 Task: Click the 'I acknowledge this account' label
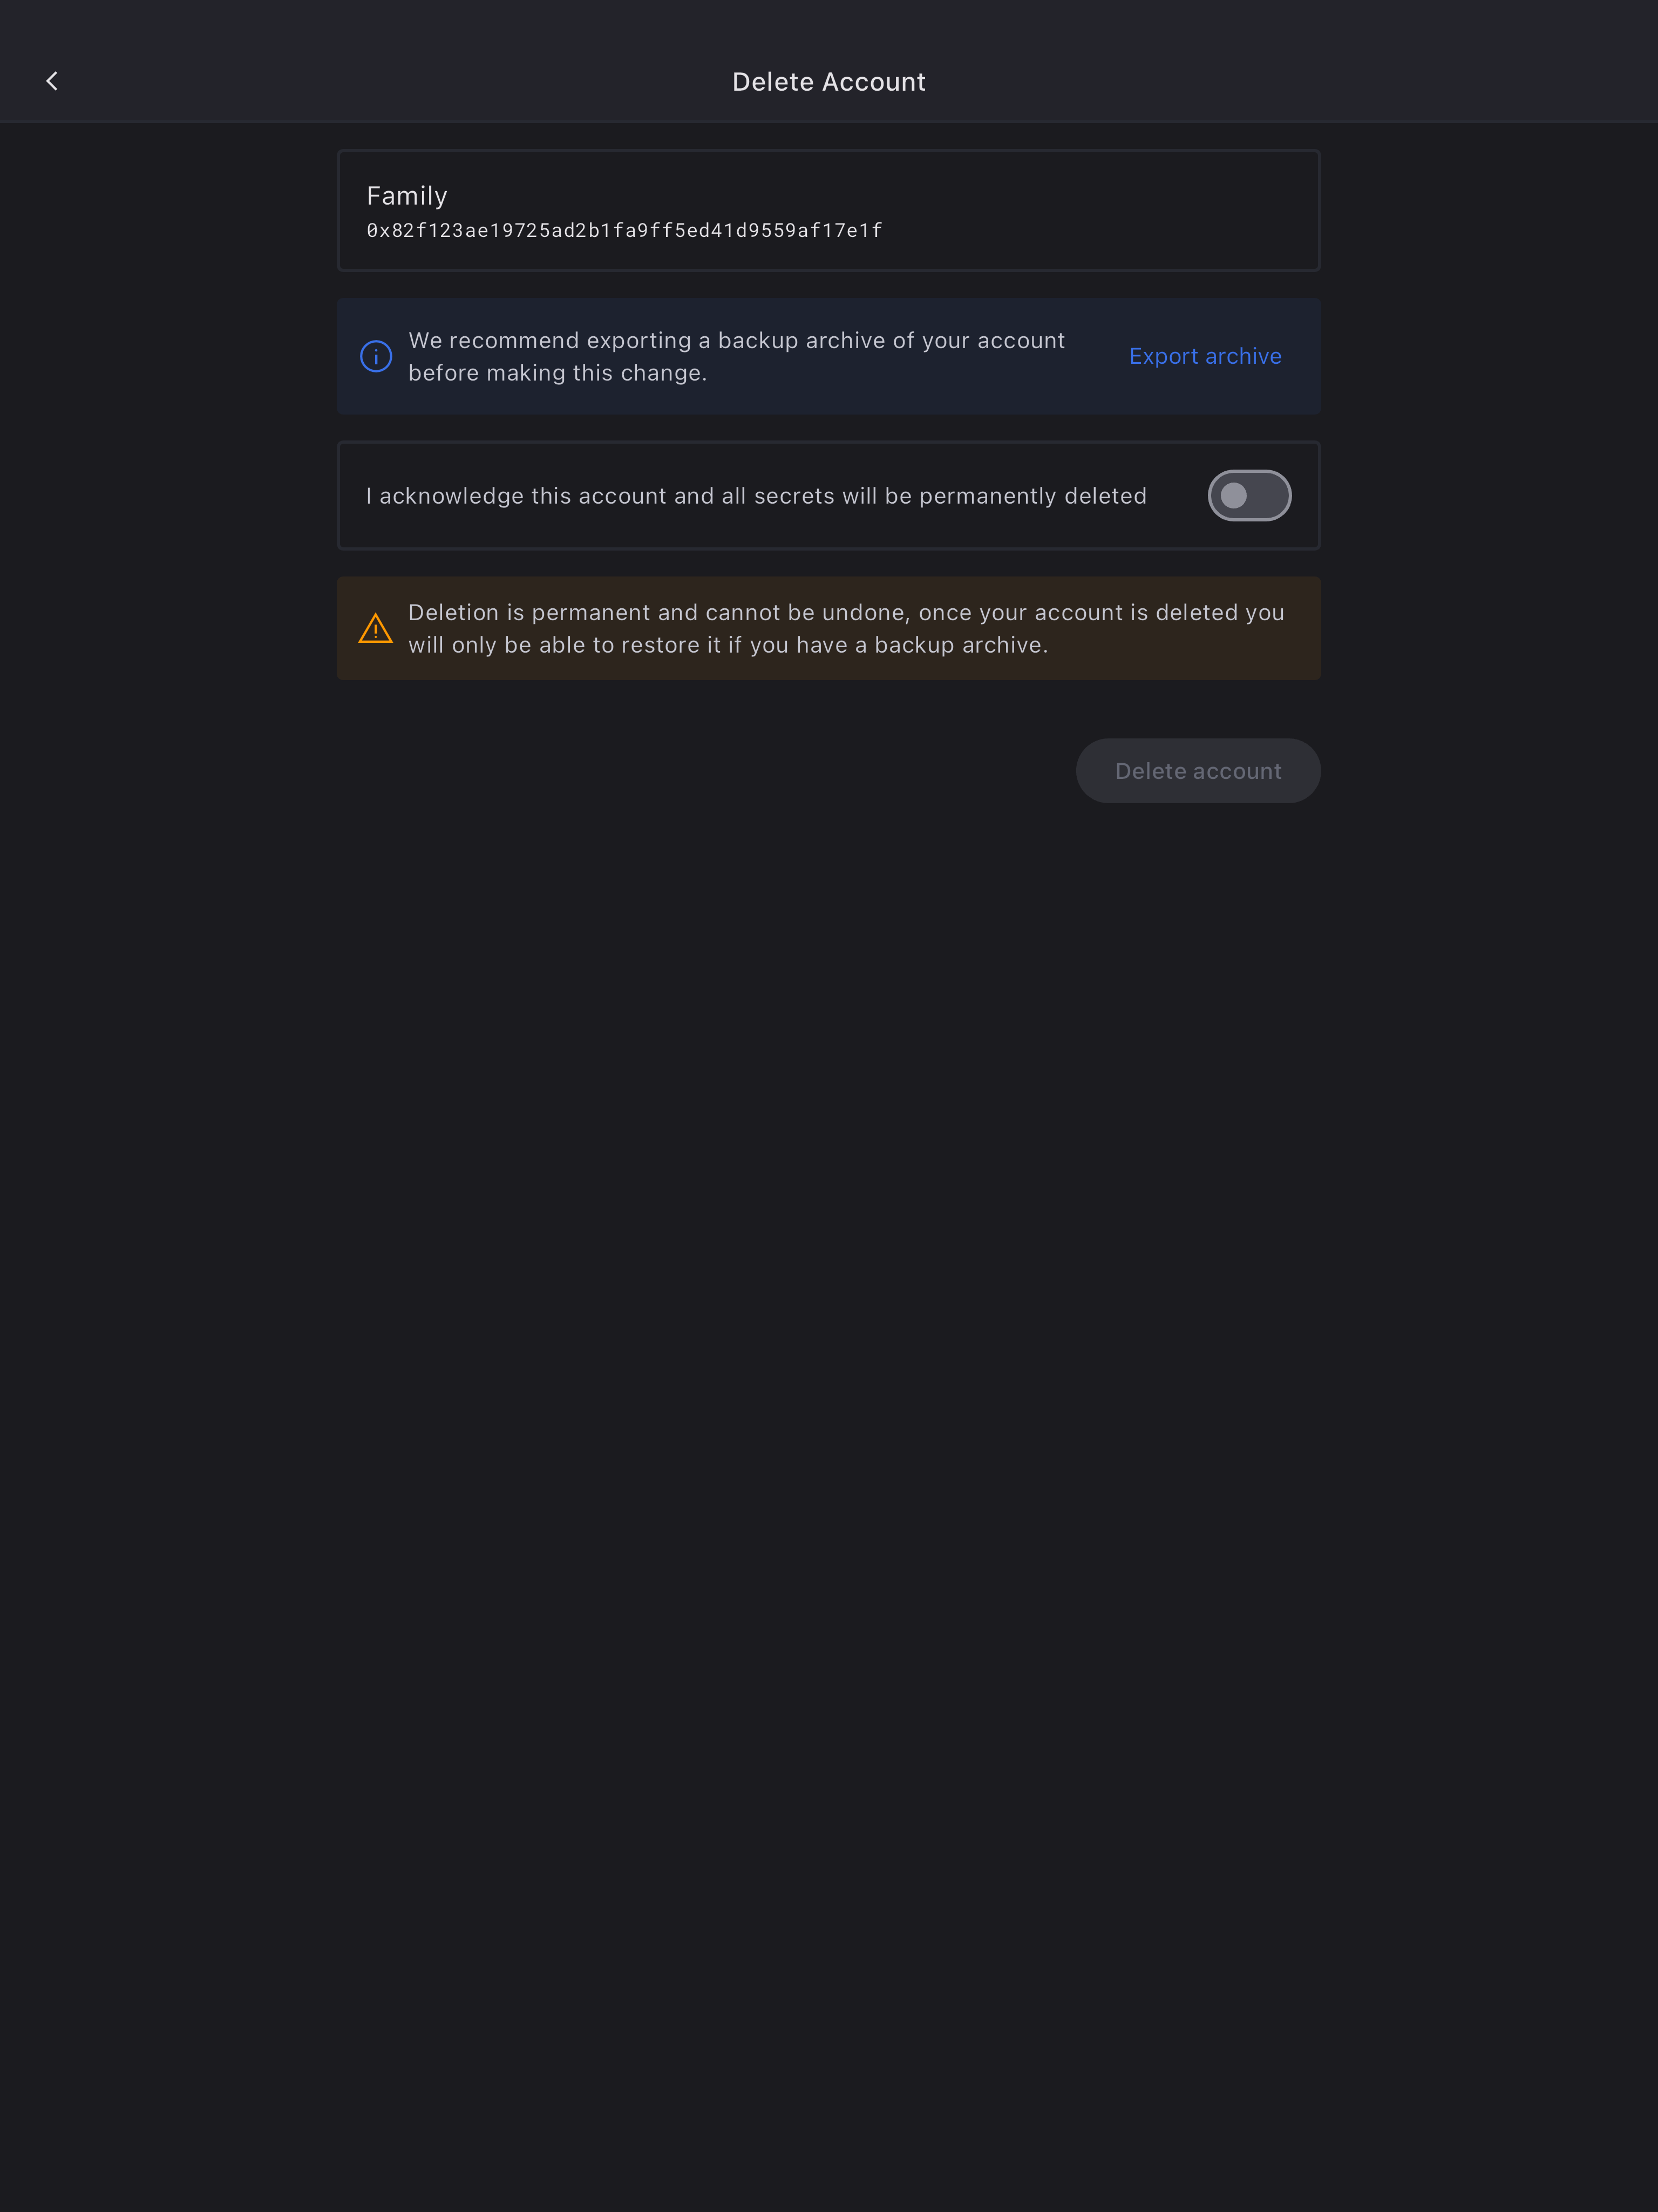pos(756,496)
